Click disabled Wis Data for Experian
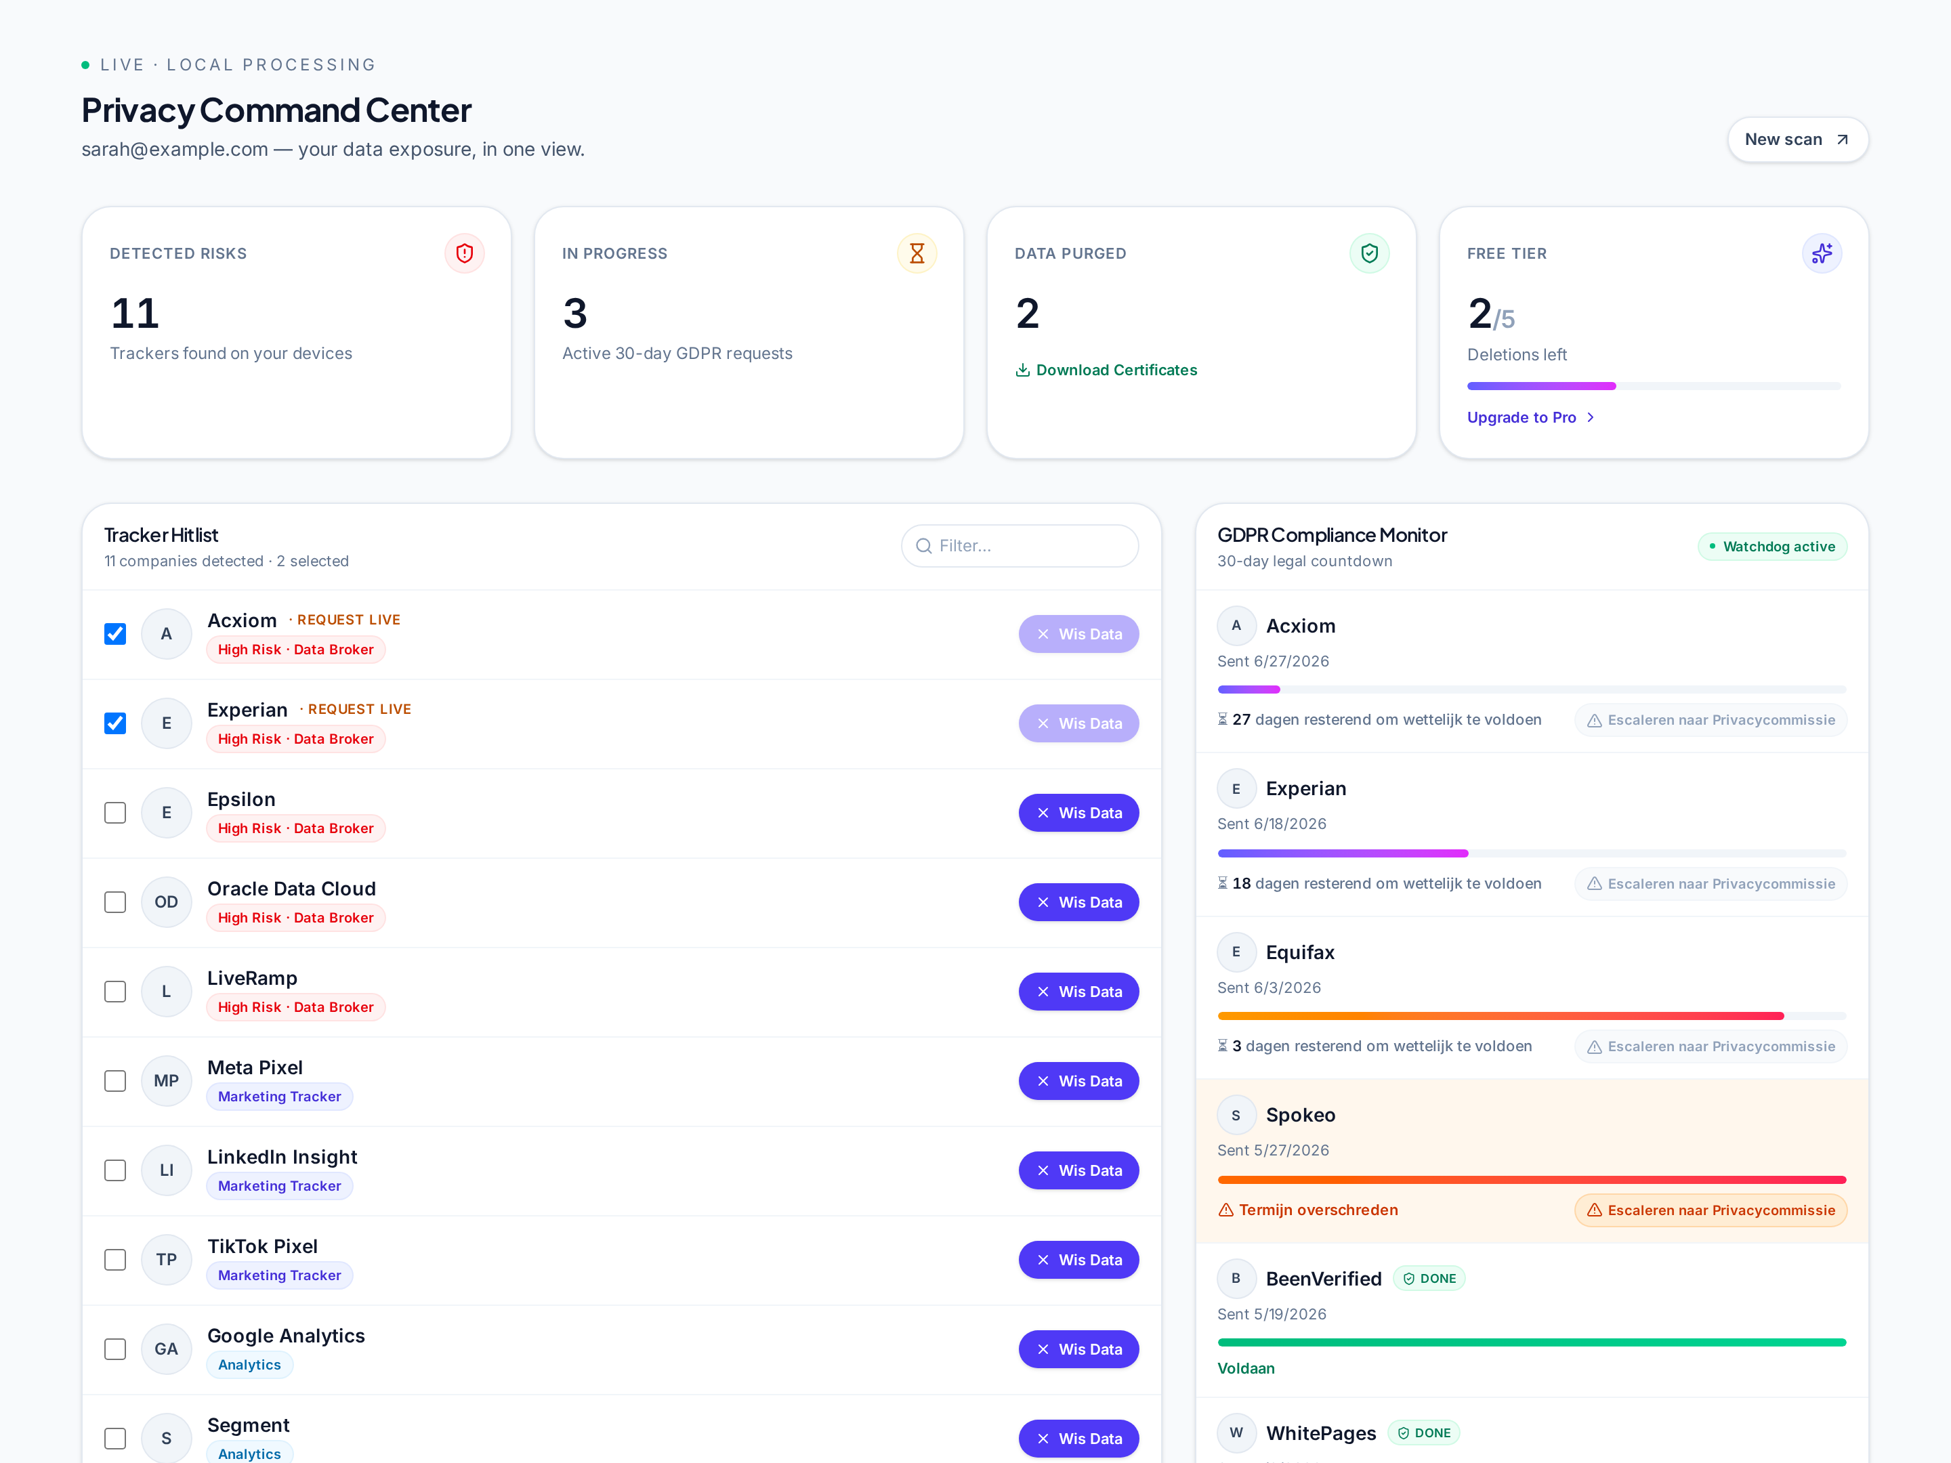This screenshot has width=1951, height=1463. pyautogui.click(x=1078, y=723)
